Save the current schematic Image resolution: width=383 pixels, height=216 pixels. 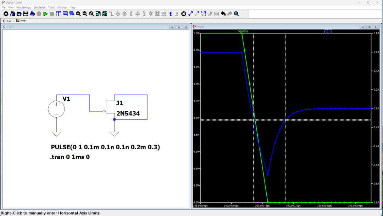pos(26,14)
